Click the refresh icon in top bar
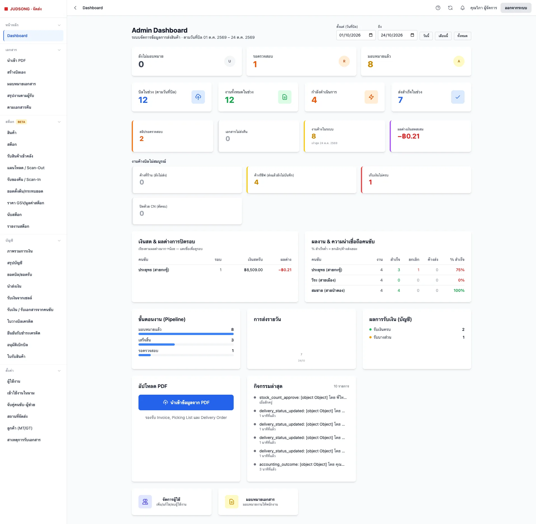Screen dimensions: 536x524 pos(450,8)
